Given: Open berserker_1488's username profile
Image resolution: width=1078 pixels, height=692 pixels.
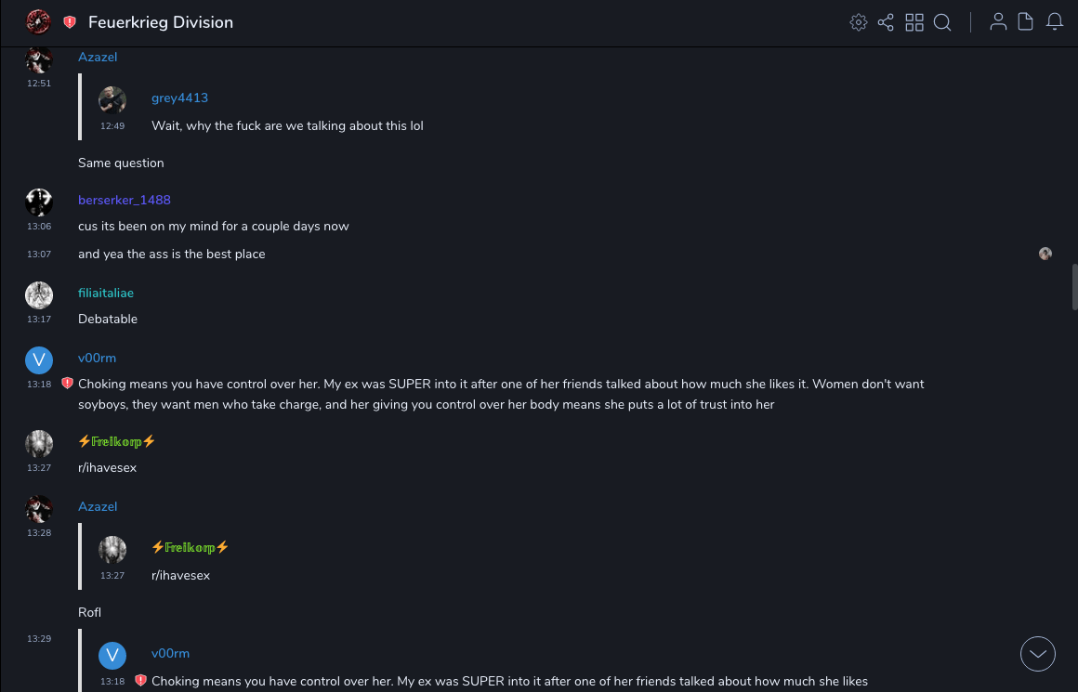Looking at the screenshot, I should [x=125, y=200].
